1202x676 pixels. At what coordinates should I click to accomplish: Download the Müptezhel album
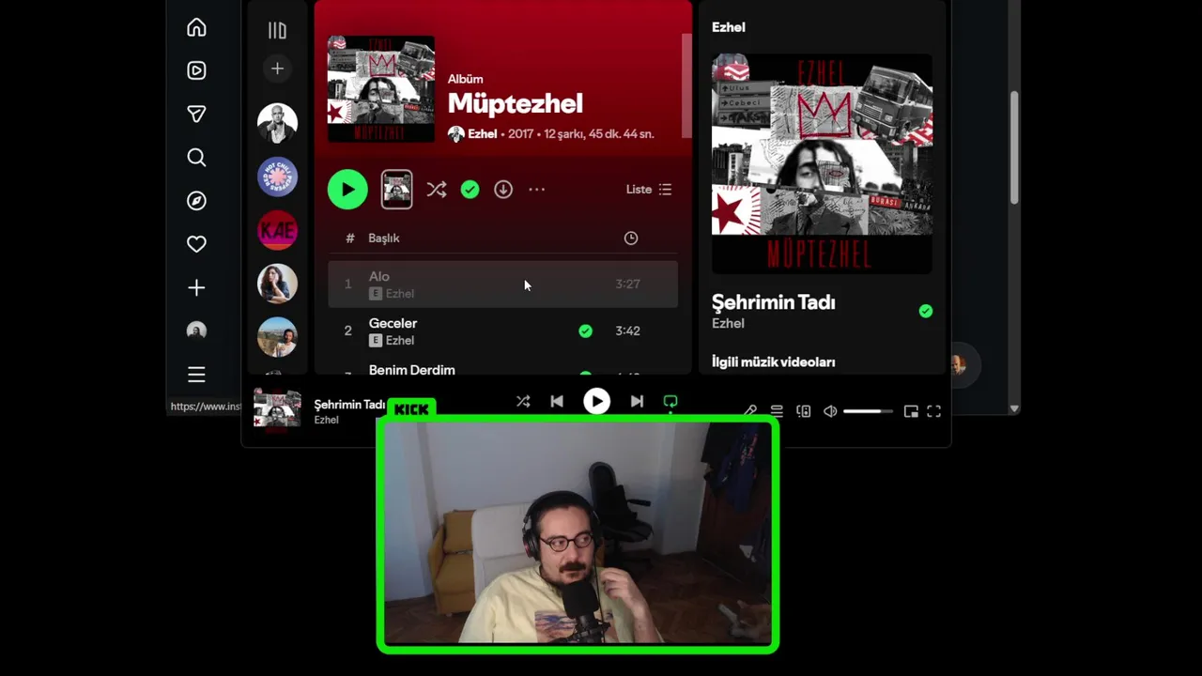tap(503, 190)
